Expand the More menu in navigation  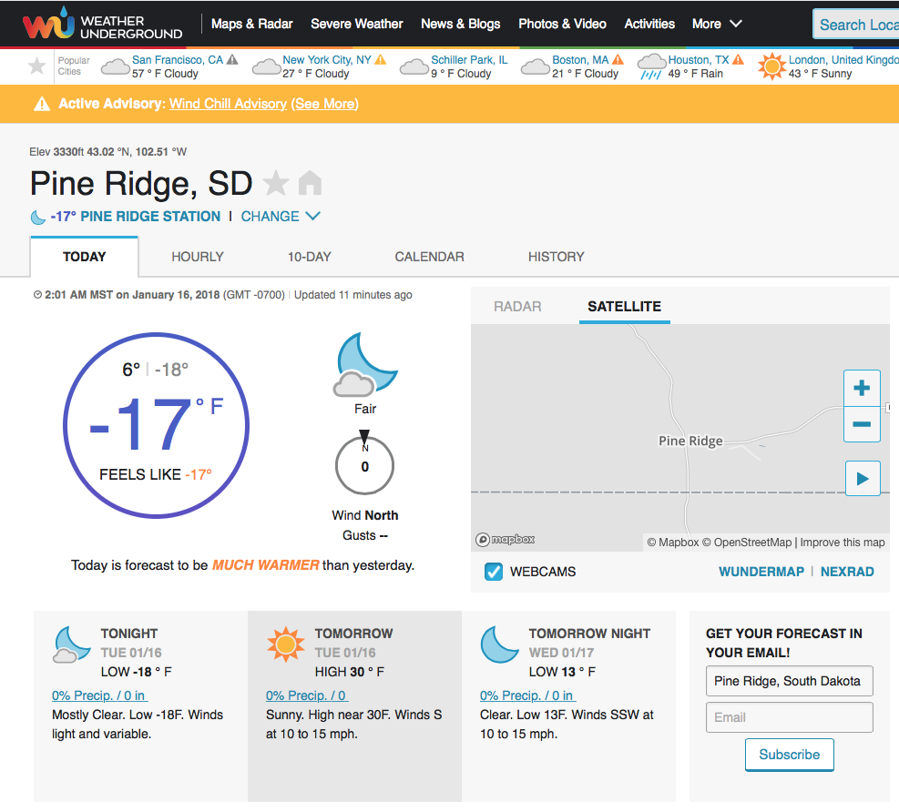[x=717, y=25]
